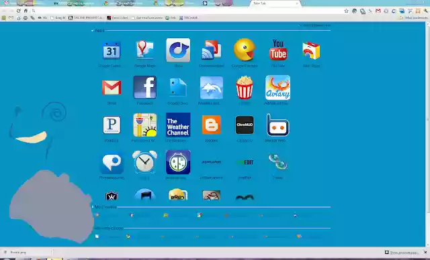Image resolution: width=430 pixels, height=260 pixels.
Task: Close the downloads bar
Action: 425,253
